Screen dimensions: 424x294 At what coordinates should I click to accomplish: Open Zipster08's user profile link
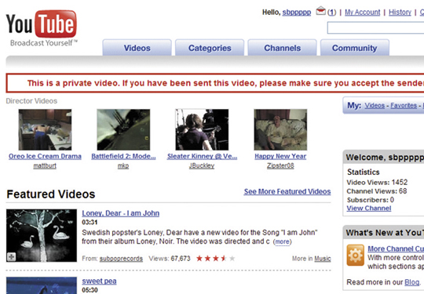[280, 165]
